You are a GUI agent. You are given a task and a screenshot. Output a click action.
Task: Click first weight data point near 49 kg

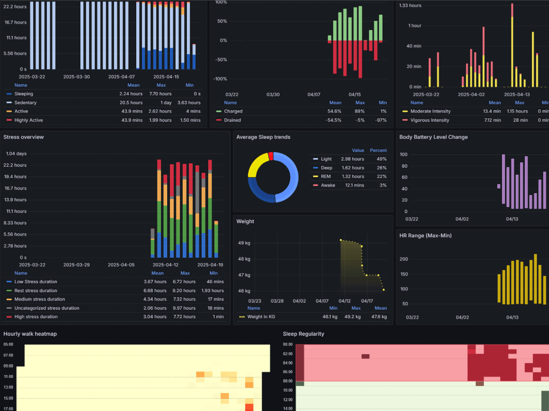pyautogui.click(x=341, y=240)
